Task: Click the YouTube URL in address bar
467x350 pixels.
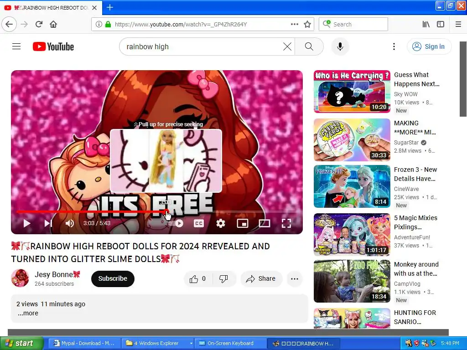Action: (181, 25)
